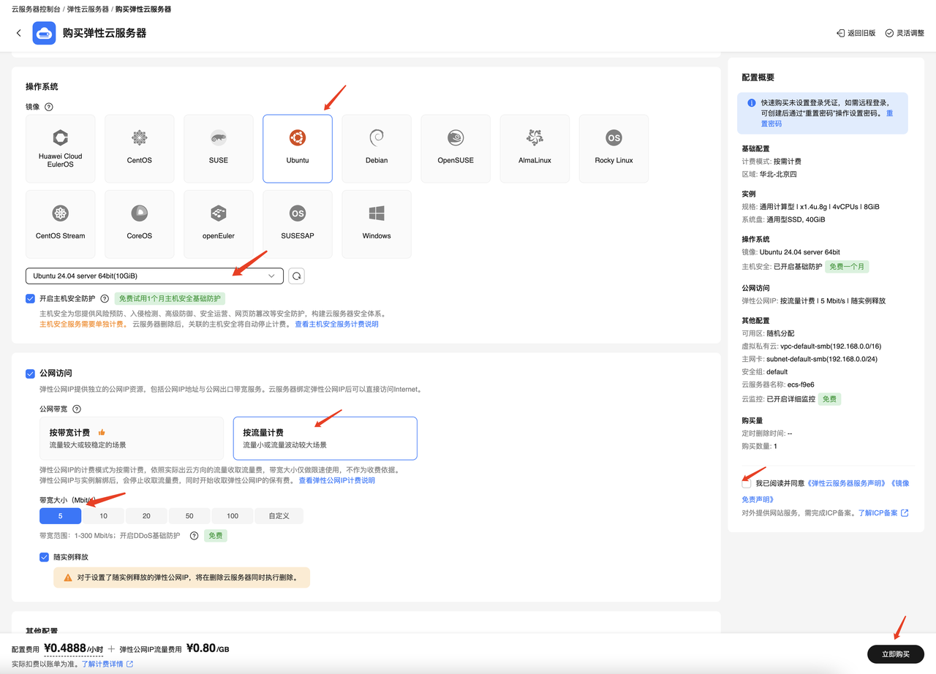Open 了解计费详情 link
Screen dimensions: 936x674
102,664
